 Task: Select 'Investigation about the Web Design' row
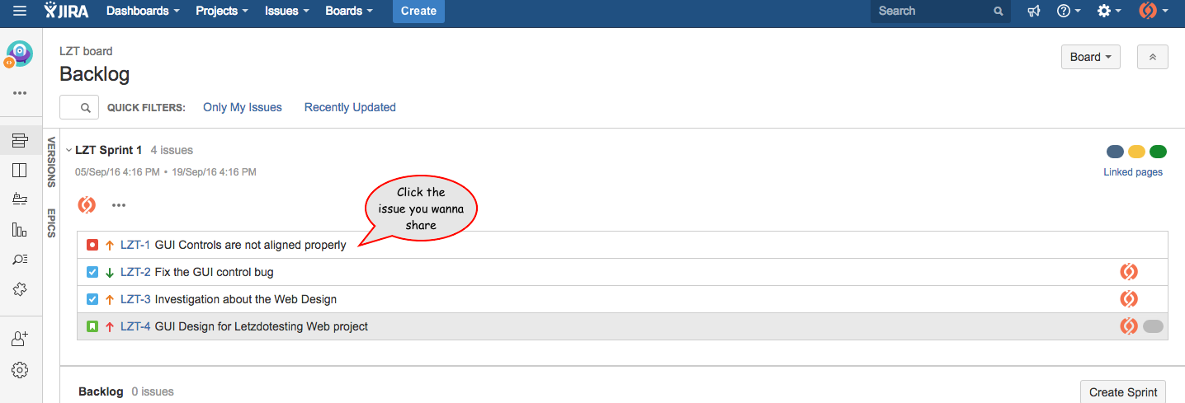pos(622,299)
